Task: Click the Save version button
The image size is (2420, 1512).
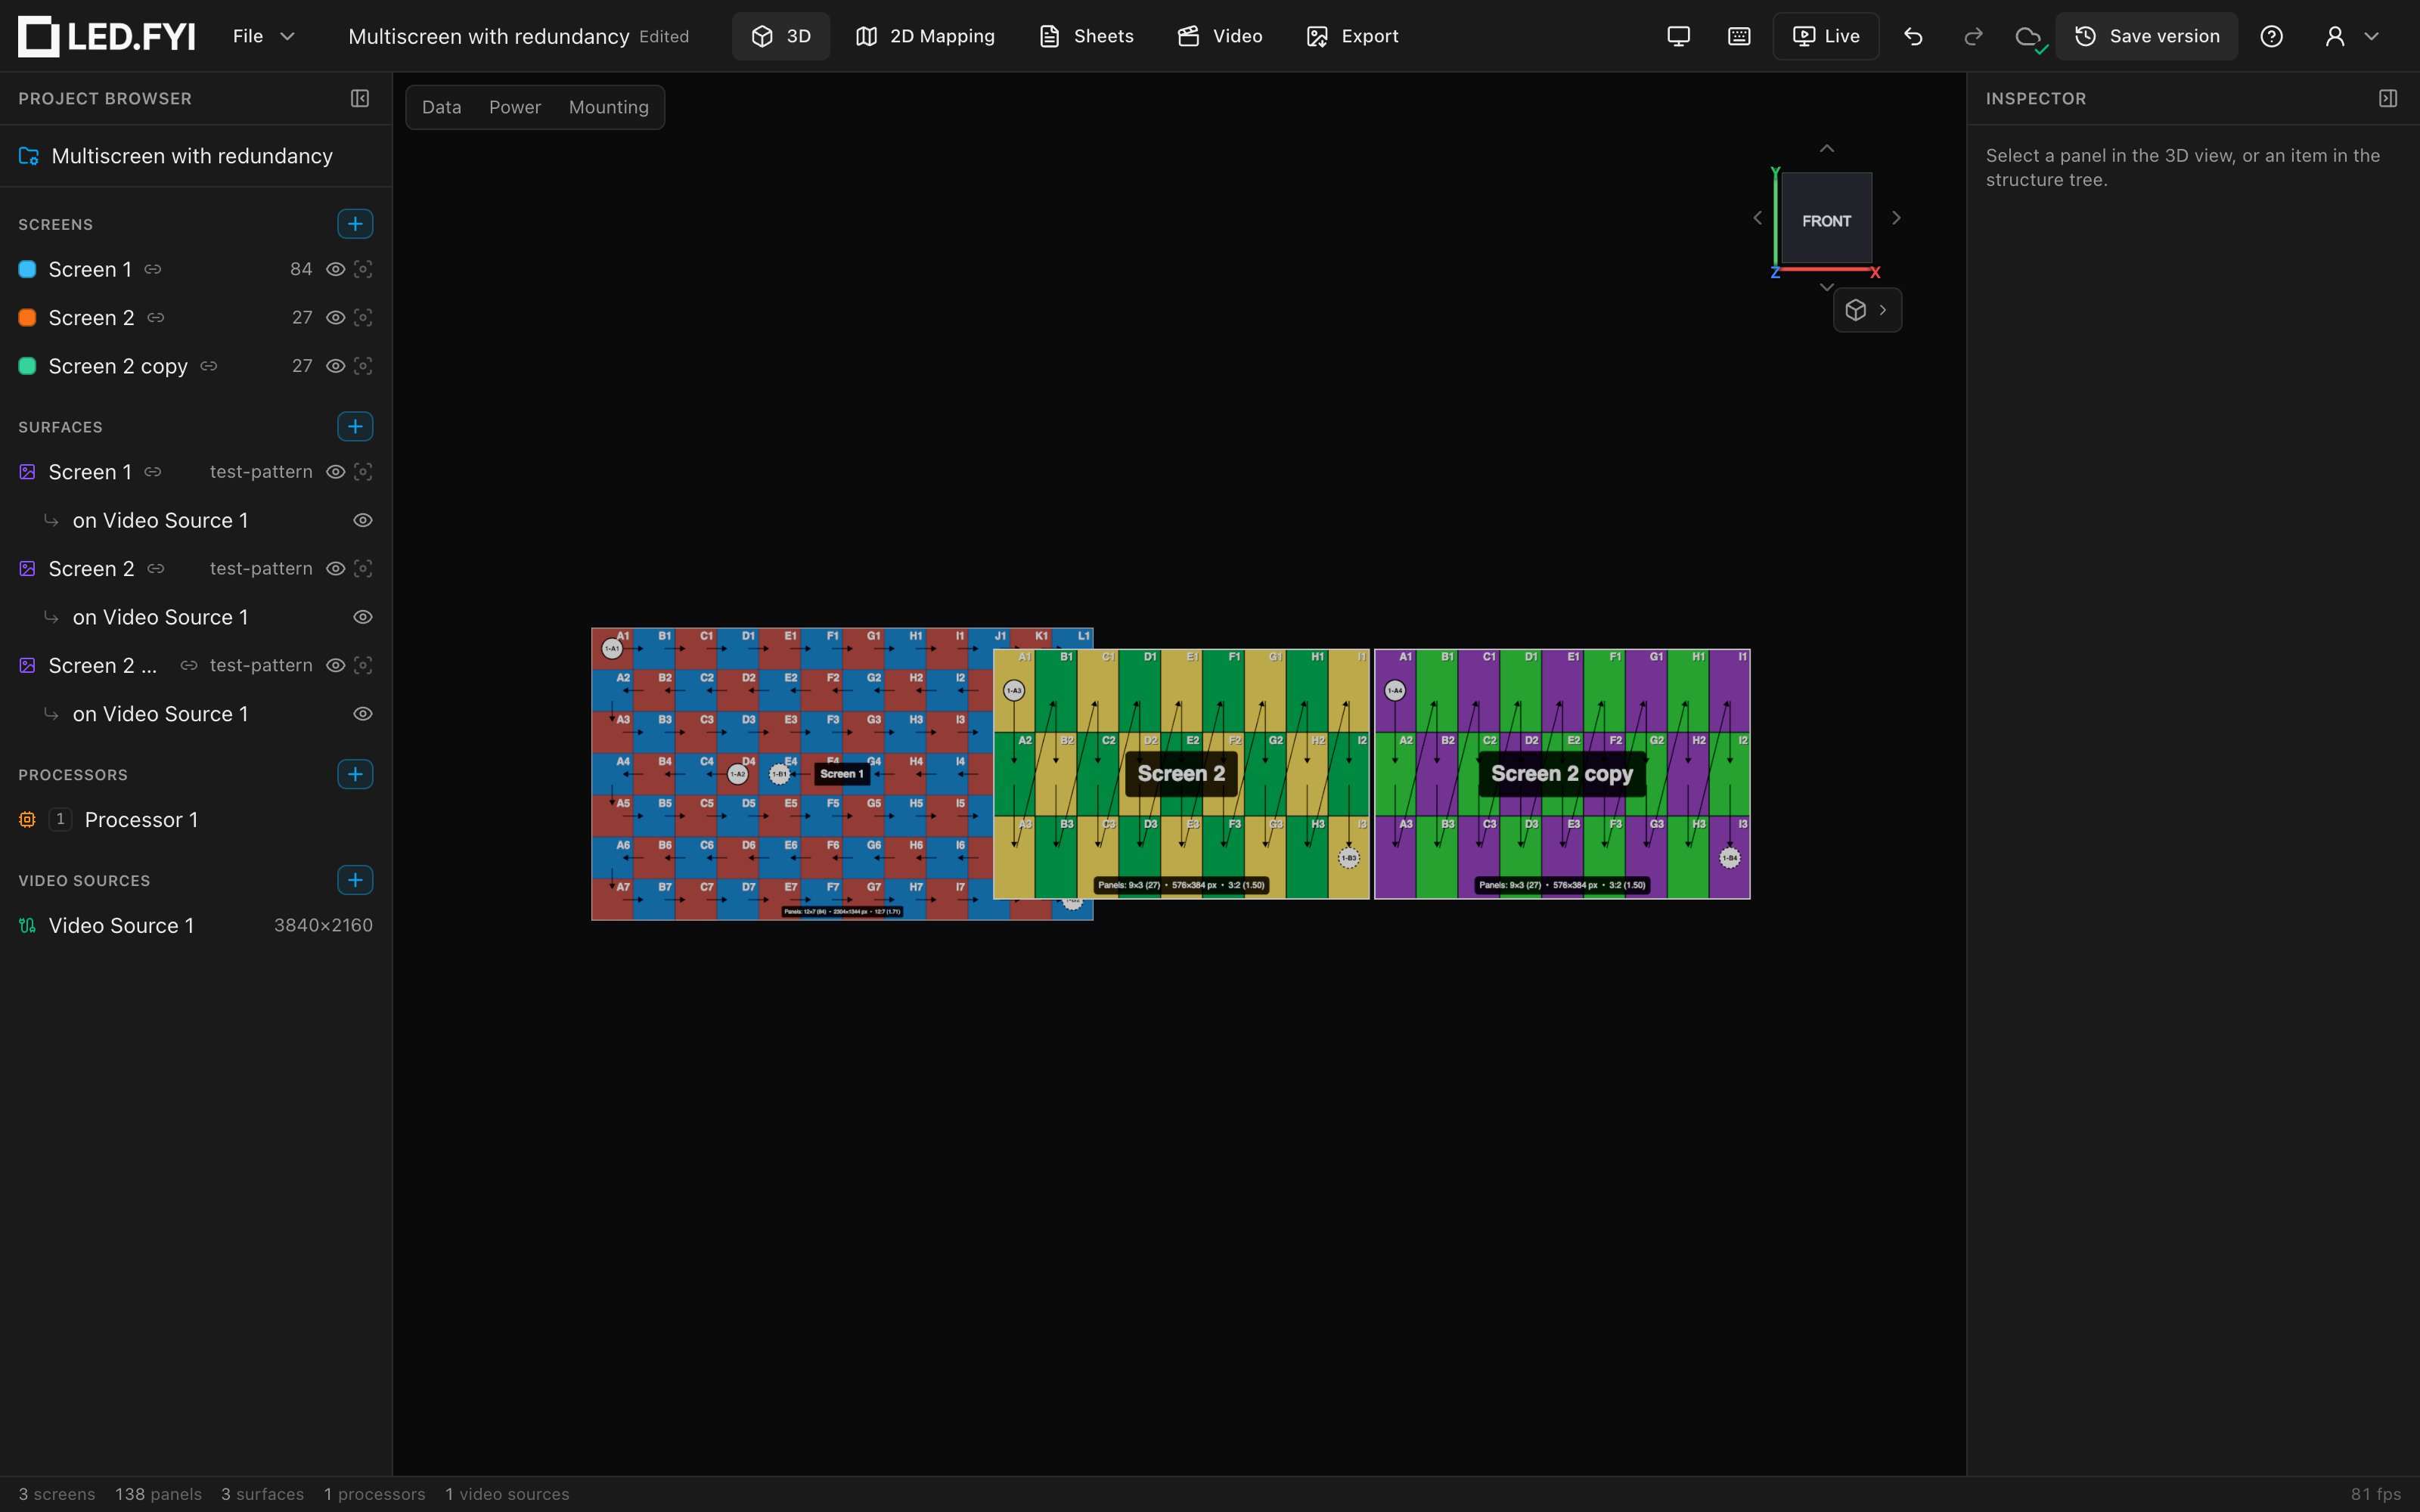Action: point(2146,36)
